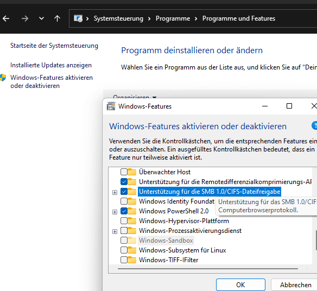Uncheck Windows PowerShell 2.0 checkbox
The width and height of the screenshot is (317, 291).
click(124, 211)
